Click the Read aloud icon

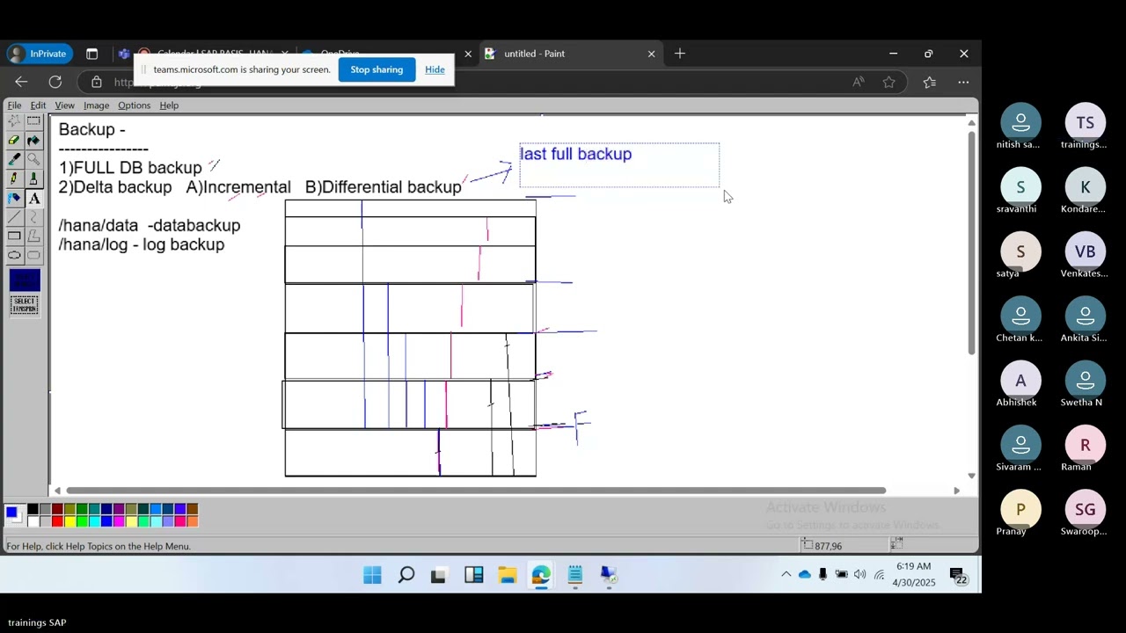[858, 82]
